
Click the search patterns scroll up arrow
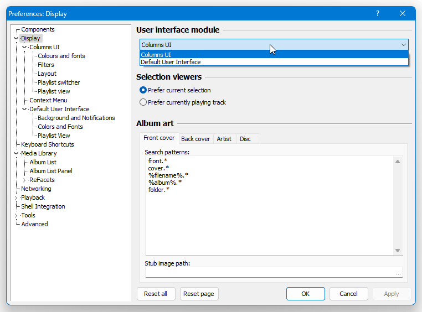(x=398, y=162)
